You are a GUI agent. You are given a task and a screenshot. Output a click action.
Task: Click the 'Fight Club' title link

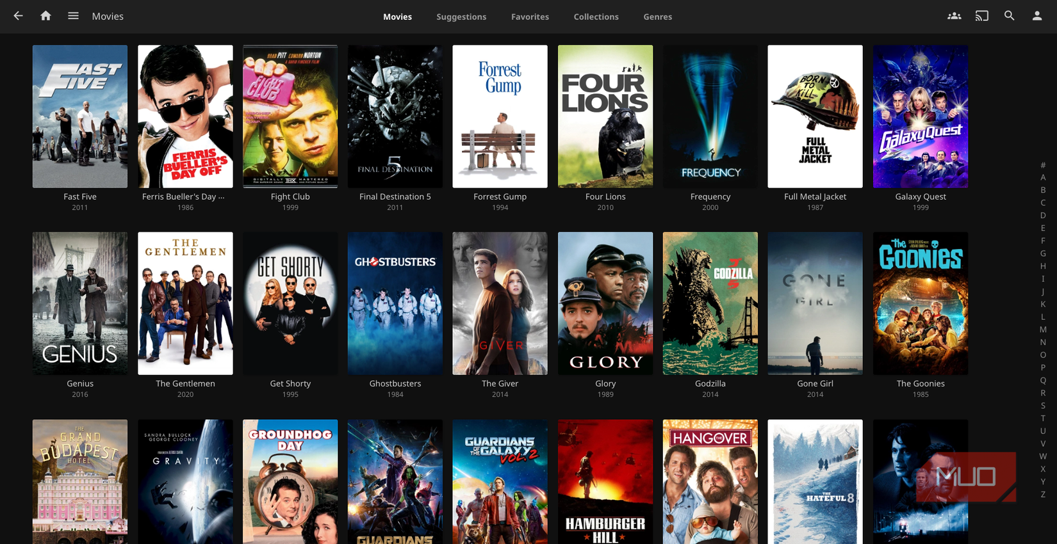click(290, 196)
